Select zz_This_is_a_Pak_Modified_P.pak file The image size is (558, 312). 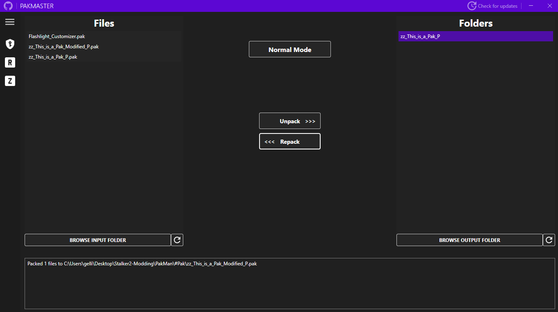point(104,47)
